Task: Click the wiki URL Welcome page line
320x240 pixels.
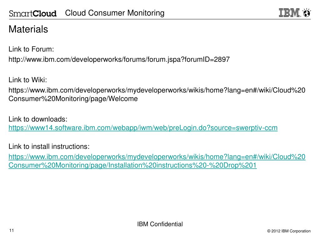Action: point(73,99)
